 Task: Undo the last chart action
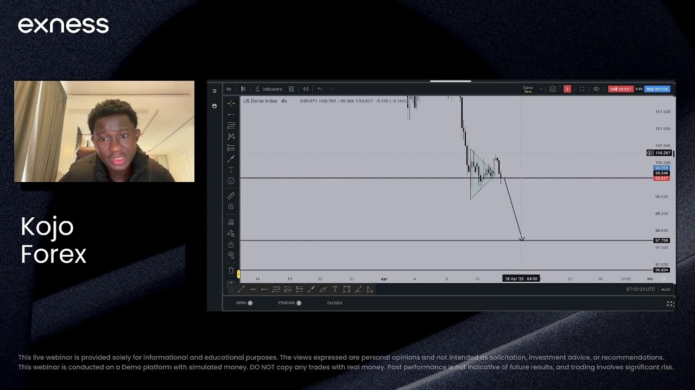(x=320, y=89)
